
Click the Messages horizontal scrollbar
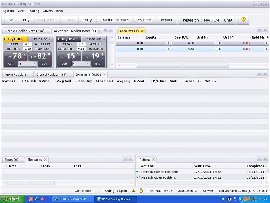(31, 183)
